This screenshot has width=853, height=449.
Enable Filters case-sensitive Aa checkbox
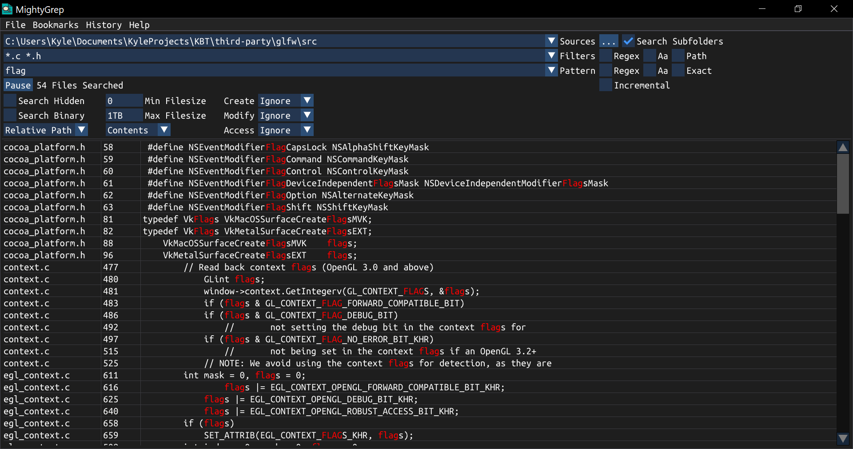pyautogui.click(x=650, y=56)
